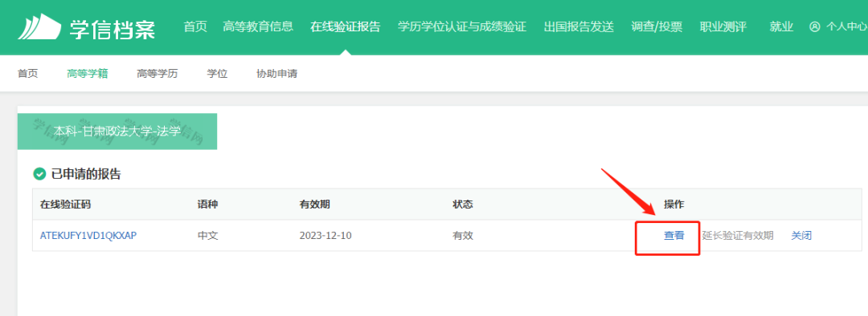Click the 学信档案 logo
The width and height of the screenshot is (868, 316).
[86, 27]
